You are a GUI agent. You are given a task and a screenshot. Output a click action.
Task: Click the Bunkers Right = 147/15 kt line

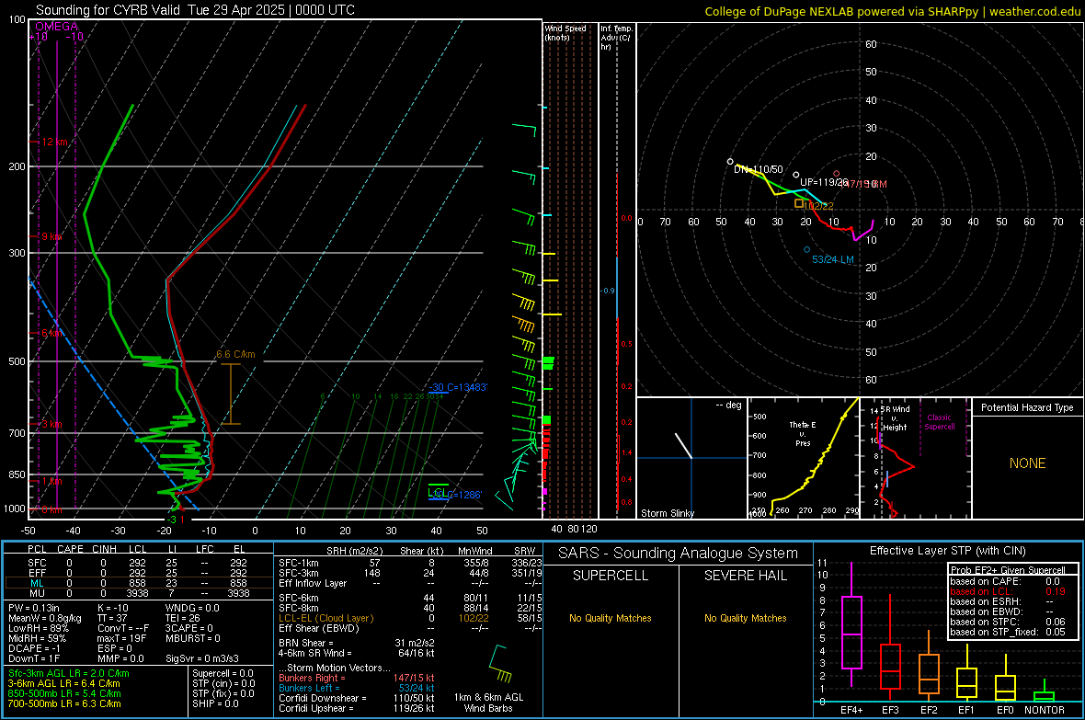357,679
